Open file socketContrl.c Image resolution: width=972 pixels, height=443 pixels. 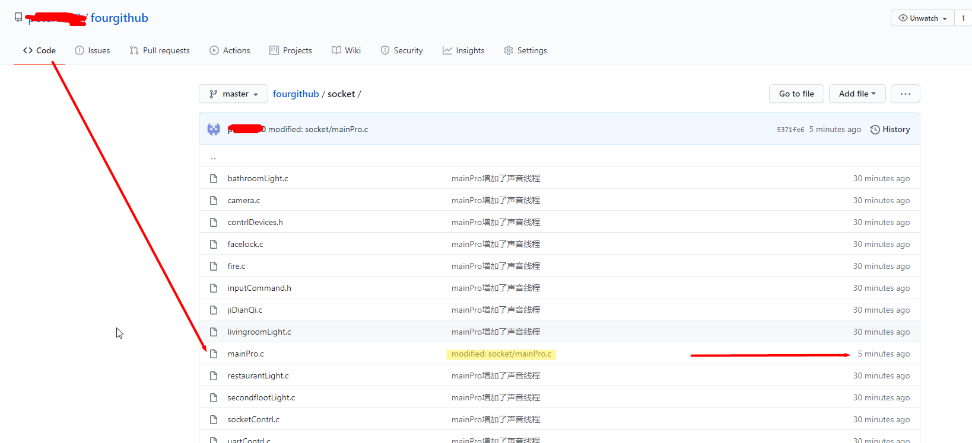253,419
